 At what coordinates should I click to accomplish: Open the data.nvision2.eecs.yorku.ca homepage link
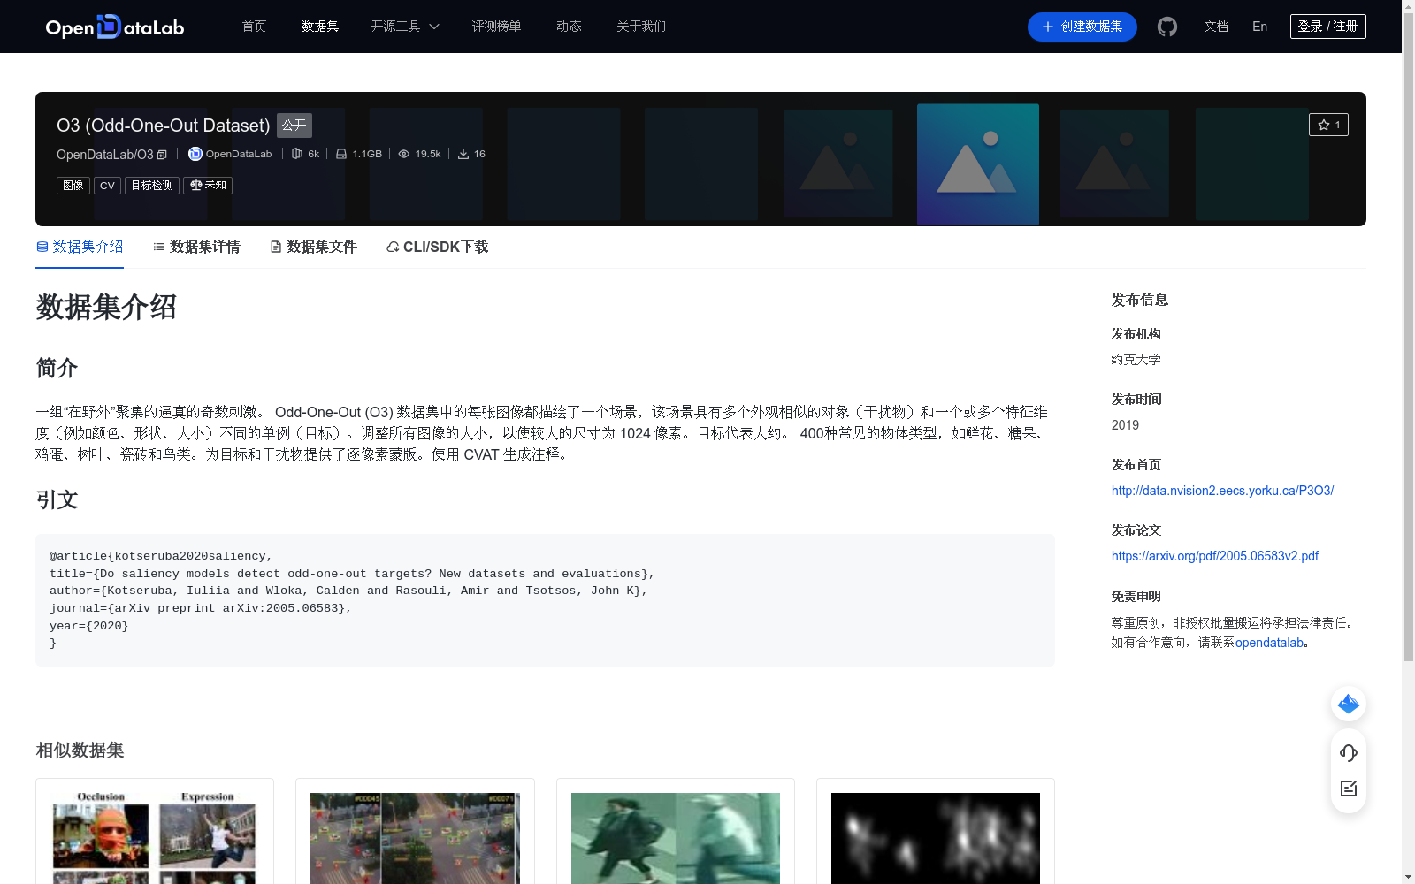coord(1222,491)
